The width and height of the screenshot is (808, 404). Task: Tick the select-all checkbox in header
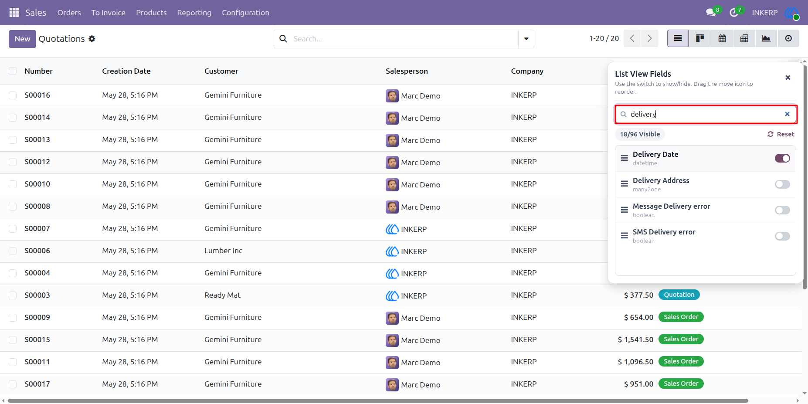click(x=13, y=71)
